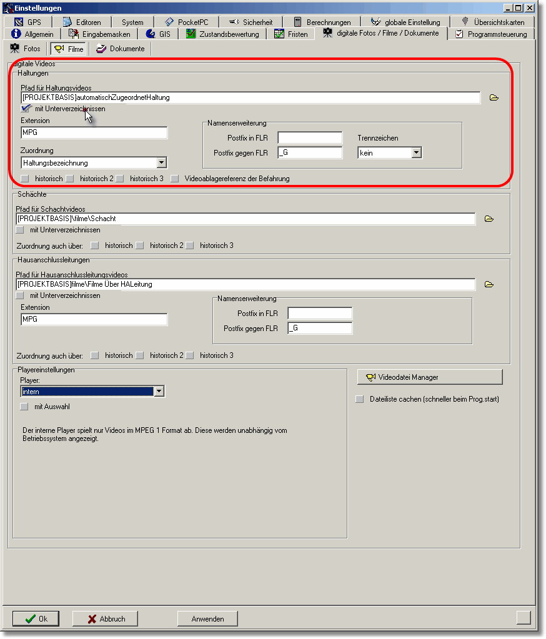Expand the Zuordnung dropdown
Viewport: 546px width, 639px height.
tap(161, 163)
